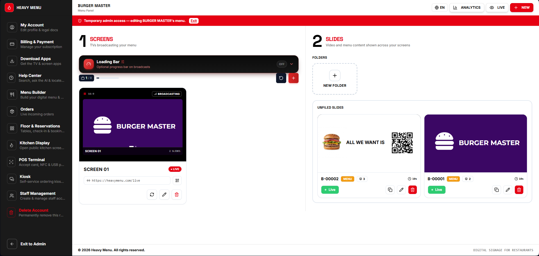This screenshot has width=539, height=256.
Task: Click the SCREEN 01 LIVE badge
Action: [175, 169]
